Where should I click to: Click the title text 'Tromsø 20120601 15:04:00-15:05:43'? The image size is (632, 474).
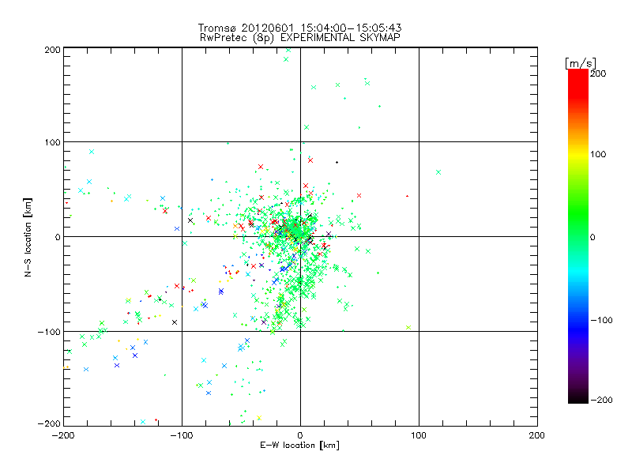299,28
